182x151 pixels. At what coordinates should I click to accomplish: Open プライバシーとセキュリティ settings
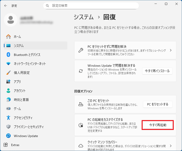click(35, 127)
